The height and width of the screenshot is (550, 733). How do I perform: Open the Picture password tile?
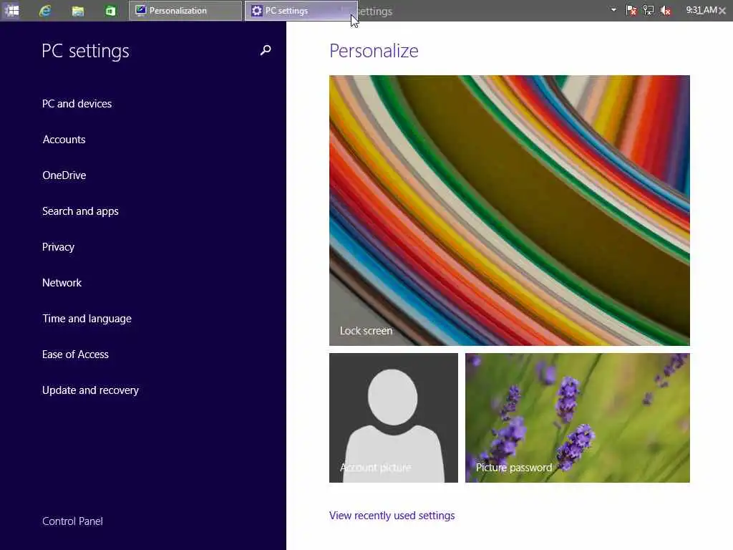click(x=578, y=418)
